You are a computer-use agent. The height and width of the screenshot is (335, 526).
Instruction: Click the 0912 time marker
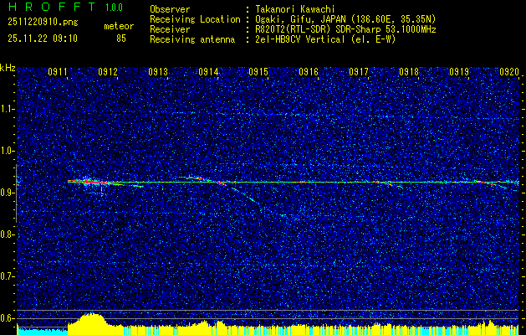(x=108, y=71)
